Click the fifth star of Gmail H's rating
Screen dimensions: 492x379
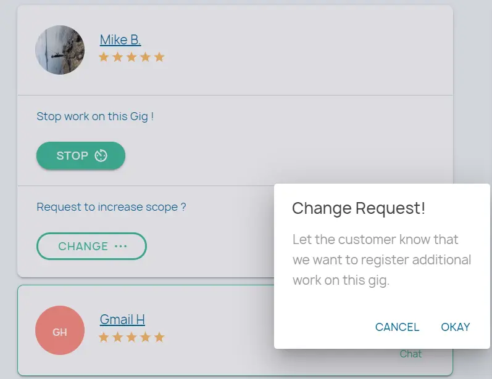(x=159, y=337)
